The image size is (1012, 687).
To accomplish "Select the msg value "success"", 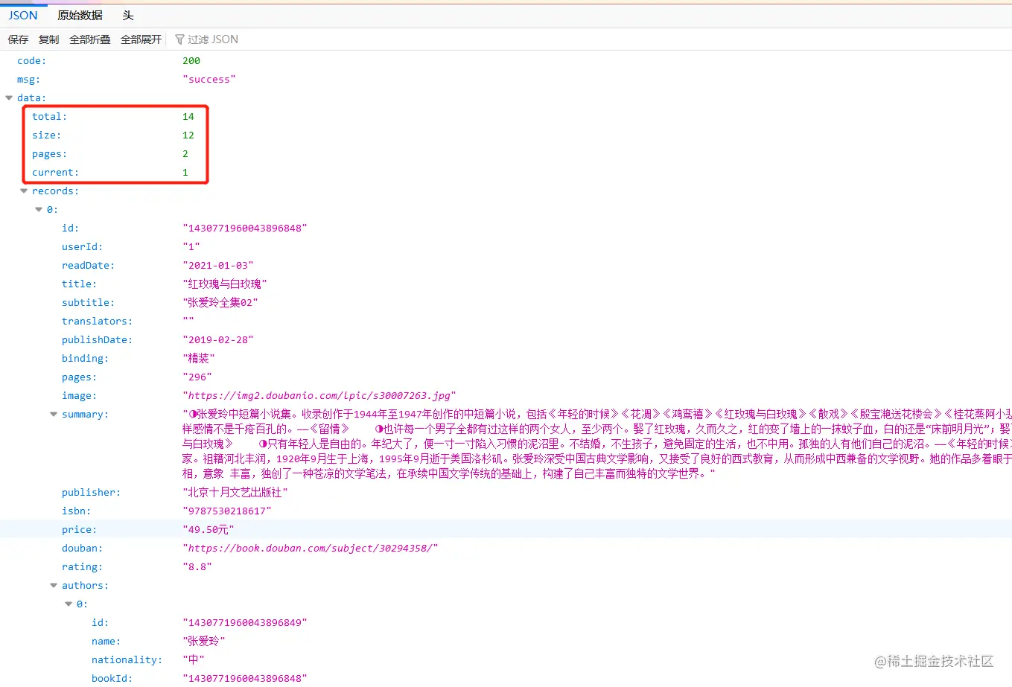I will [209, 80].
